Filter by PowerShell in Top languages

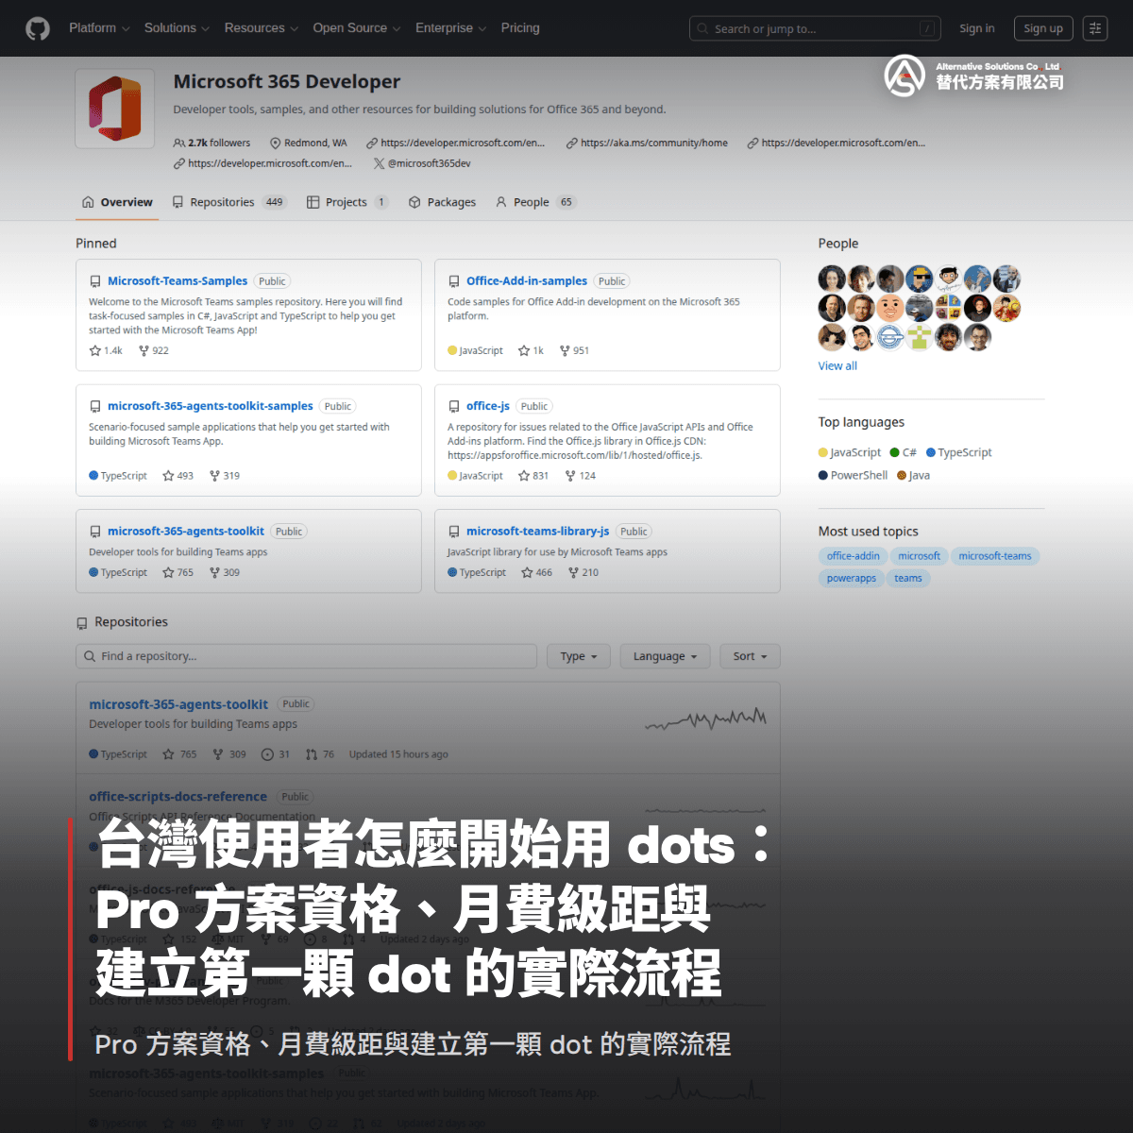pyautogui.click(x=854, y=475)
